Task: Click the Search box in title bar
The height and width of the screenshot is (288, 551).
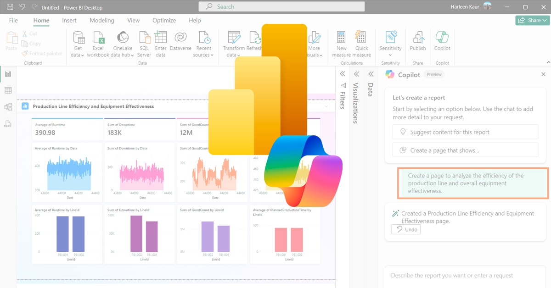Action: [281, 7]
